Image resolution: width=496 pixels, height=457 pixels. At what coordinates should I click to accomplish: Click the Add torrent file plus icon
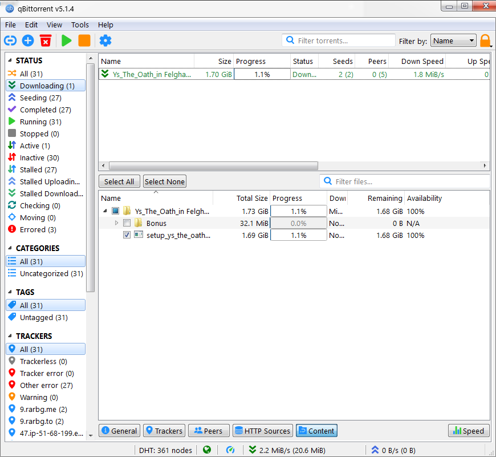28,41
